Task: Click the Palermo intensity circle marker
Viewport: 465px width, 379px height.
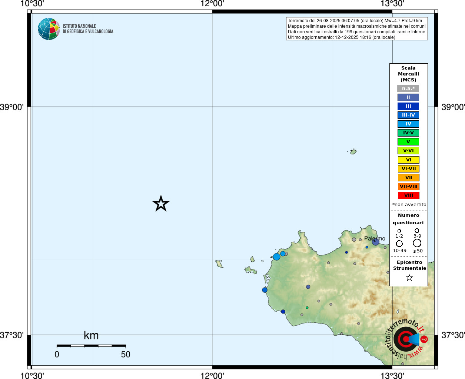Action: [x=376, y=242]
